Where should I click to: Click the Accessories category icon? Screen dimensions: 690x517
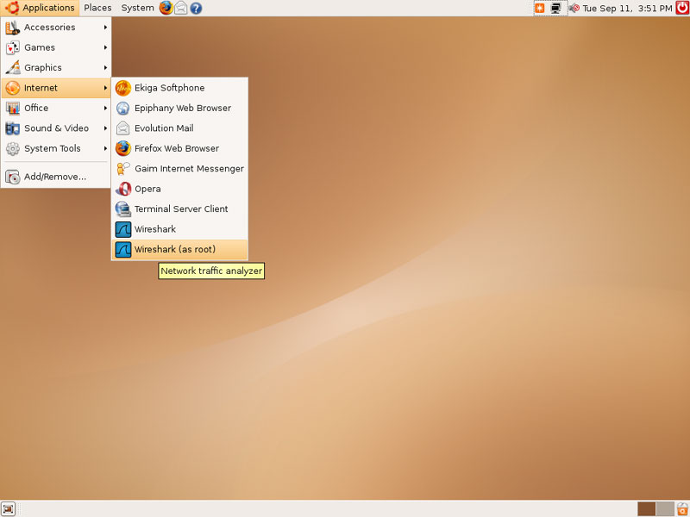(12, 28)
